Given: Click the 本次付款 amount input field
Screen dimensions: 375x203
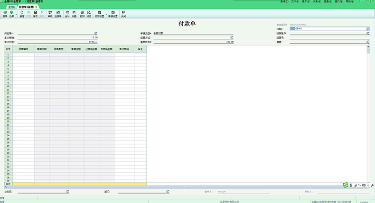Looking at the screenshot, I should tap(57, 42).
